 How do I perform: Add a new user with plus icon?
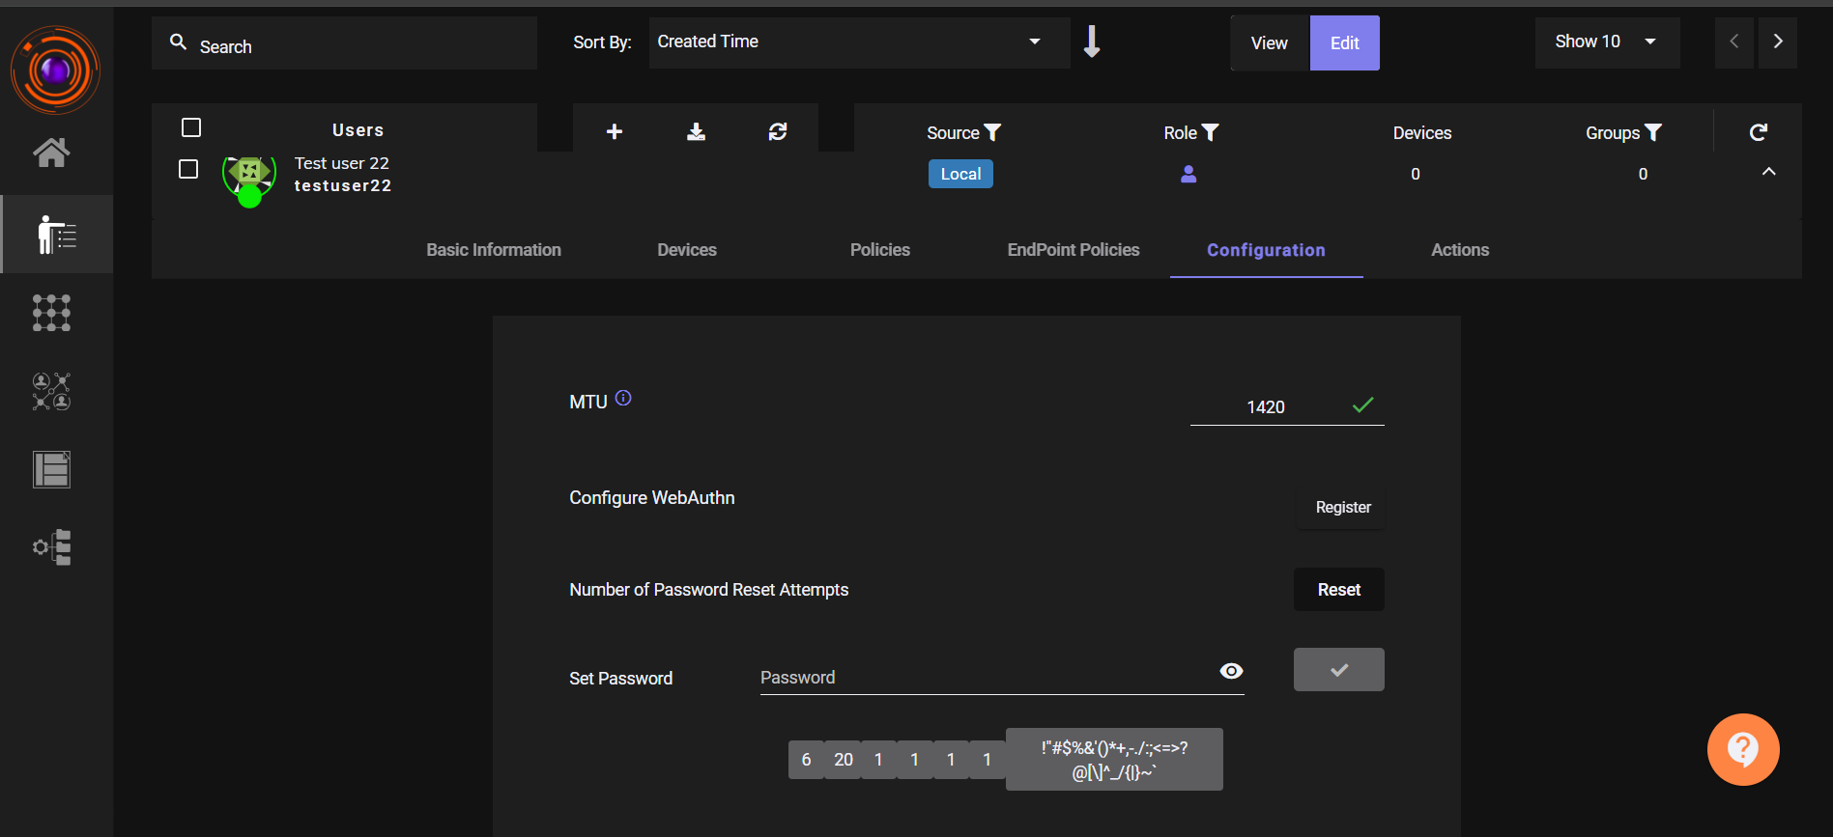614,131
